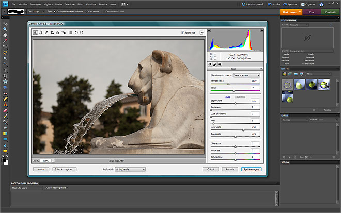Select the Clone Stamp tool
Image resolution: width=341 pixels, height=213 pixels.
click(5, 105)
